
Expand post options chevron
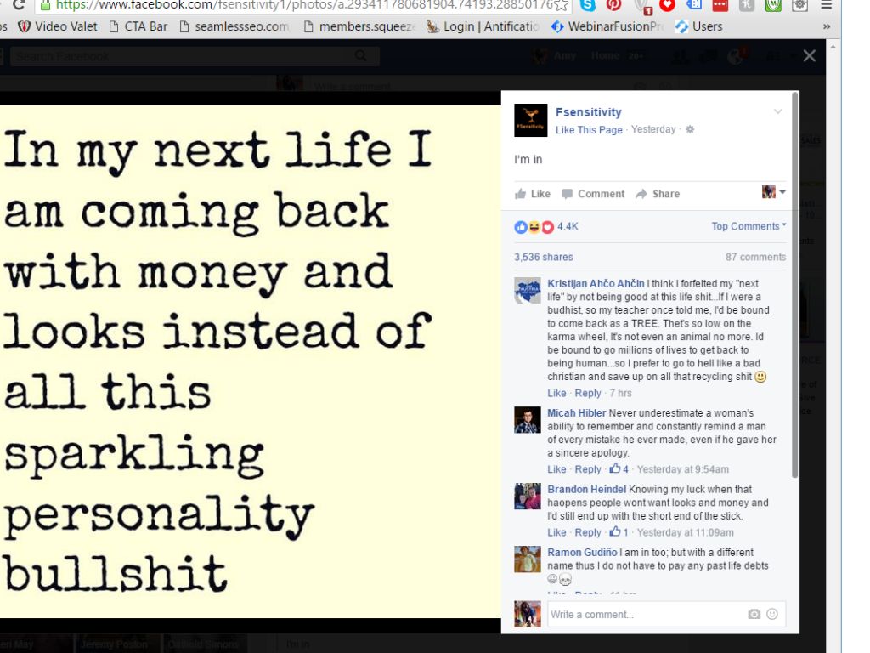tap(778, 111)
